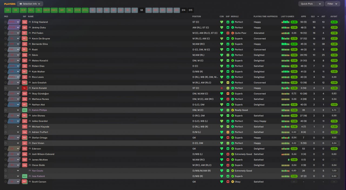Click the Int badge beside Jérémy Doku
The image size is (346, 190).
25,27
